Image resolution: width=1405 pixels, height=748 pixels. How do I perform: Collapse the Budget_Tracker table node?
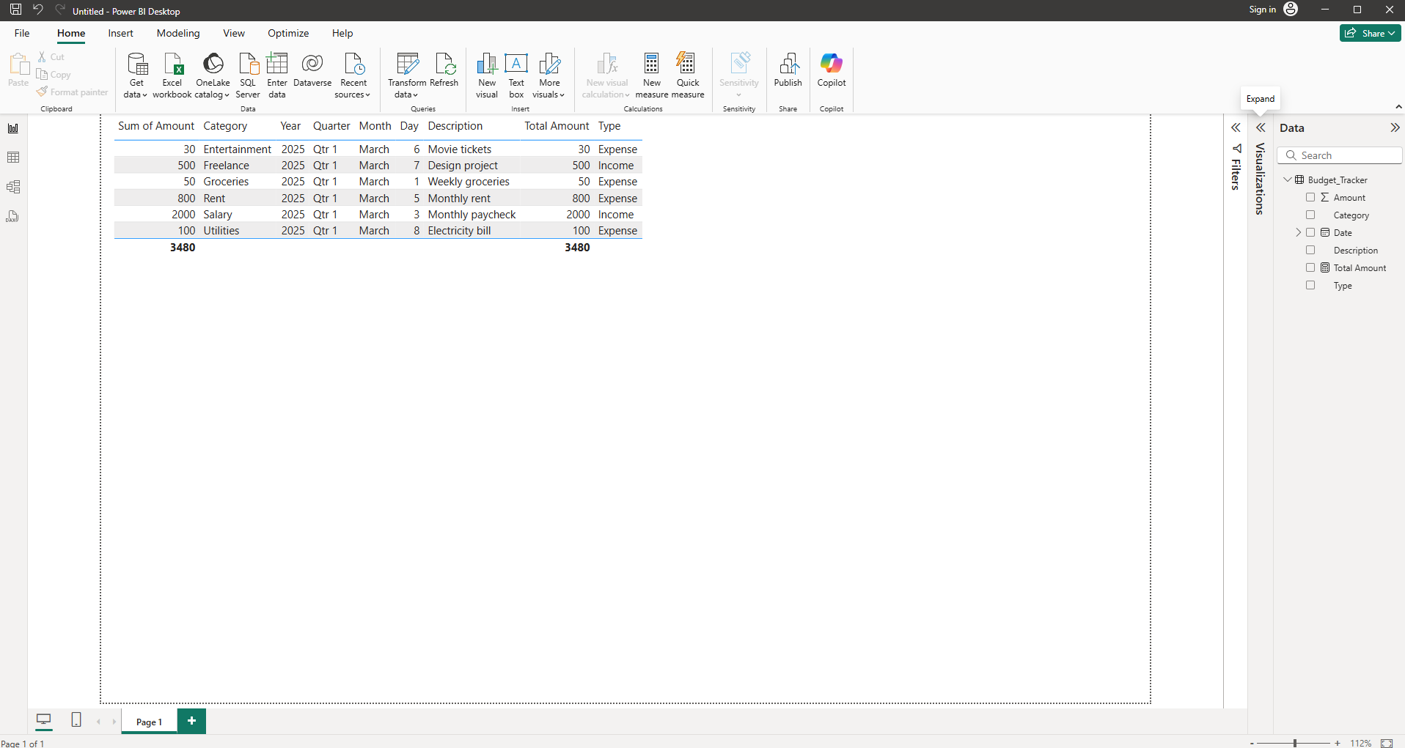coord(1288,180)
